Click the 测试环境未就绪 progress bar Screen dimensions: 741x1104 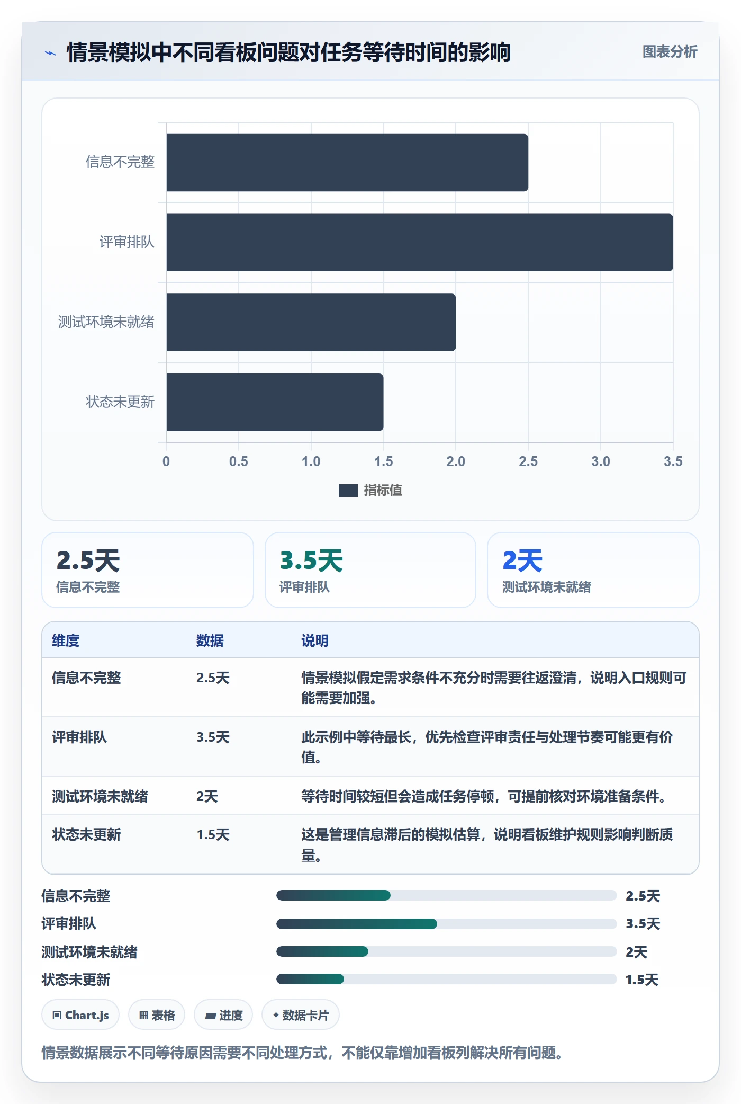(x=446, y=951)
